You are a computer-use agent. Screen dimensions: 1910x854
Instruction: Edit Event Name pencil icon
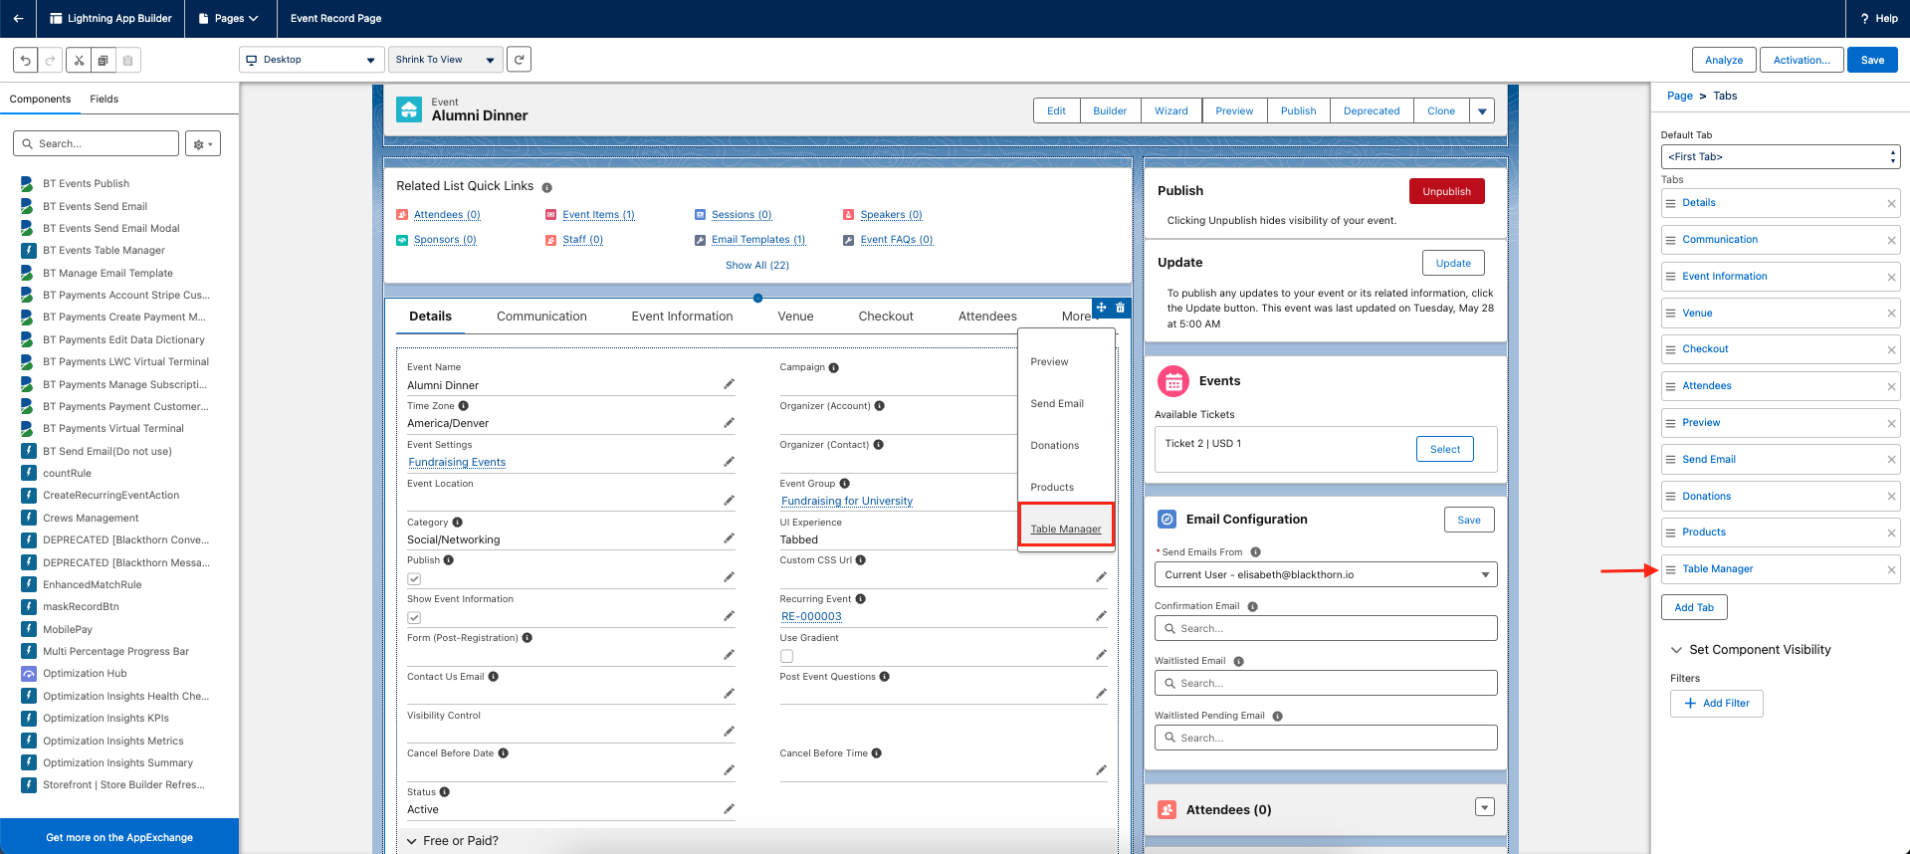[x=729, y=384]
